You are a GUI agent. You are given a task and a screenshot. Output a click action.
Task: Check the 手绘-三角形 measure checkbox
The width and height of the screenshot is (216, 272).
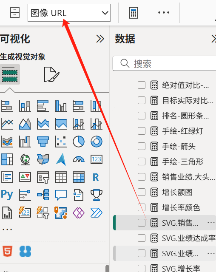[x=142, y=161]
